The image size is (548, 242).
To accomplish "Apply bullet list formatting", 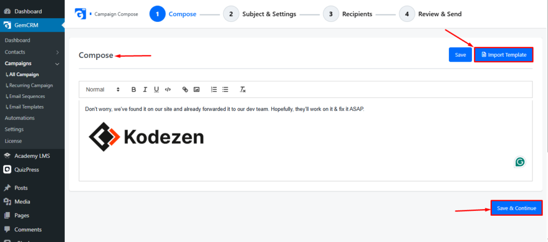I will tap(225, 89).
